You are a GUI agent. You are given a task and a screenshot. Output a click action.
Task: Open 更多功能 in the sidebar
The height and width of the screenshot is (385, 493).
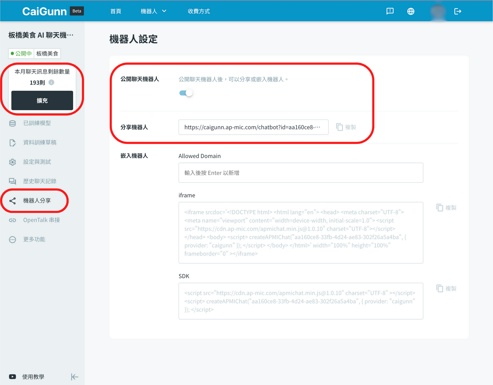[34, 239]
